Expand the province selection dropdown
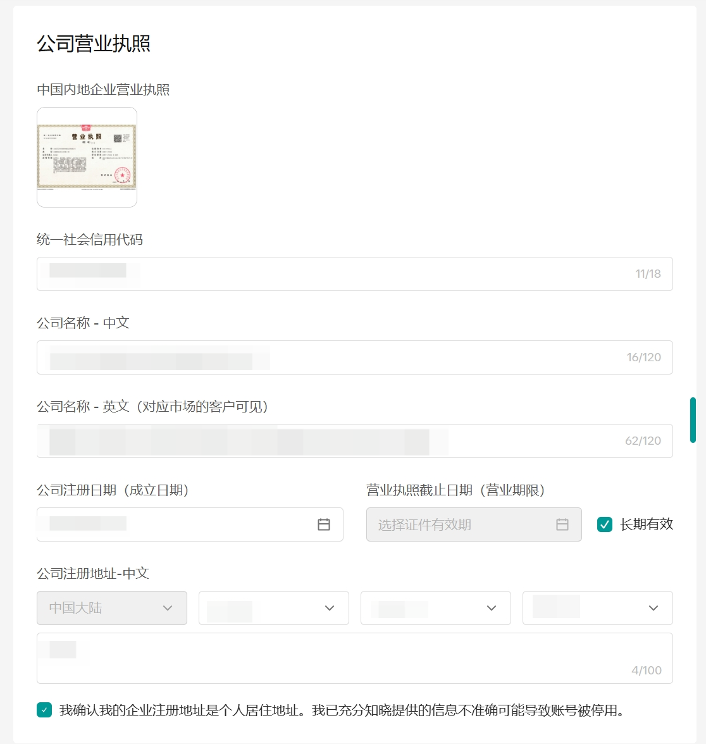This screenshot has height=744, width=706. (x=273, y=608)
